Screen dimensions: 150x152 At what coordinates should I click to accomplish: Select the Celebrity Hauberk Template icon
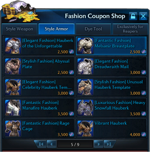point(13,87)
